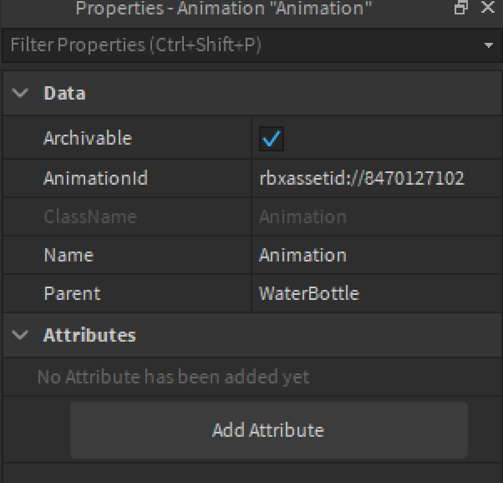Image resolution: width=503 pixels, height=483 pixels.
Task: Click the Attributes section header text
Action: pyautogui.click(x=90, y=335)
